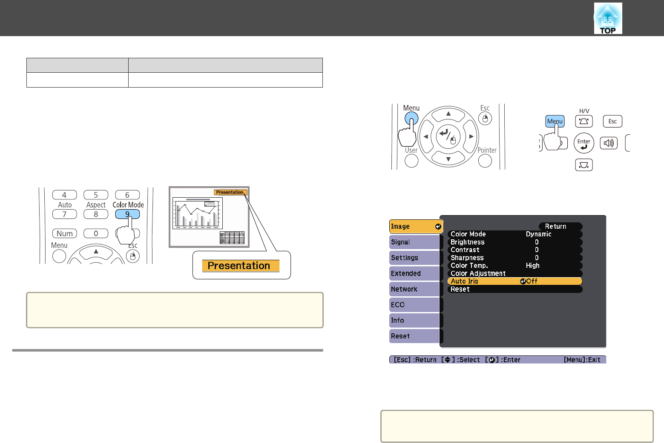Select the Color Temp. High row
The width and height of the screenshot is (664, 443).
(x=515, y=265)
